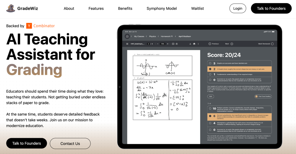Image resolution: width=296 pixels, height=154 pixels.
Task: Open the three-dot more options menu
Action: 198,44
